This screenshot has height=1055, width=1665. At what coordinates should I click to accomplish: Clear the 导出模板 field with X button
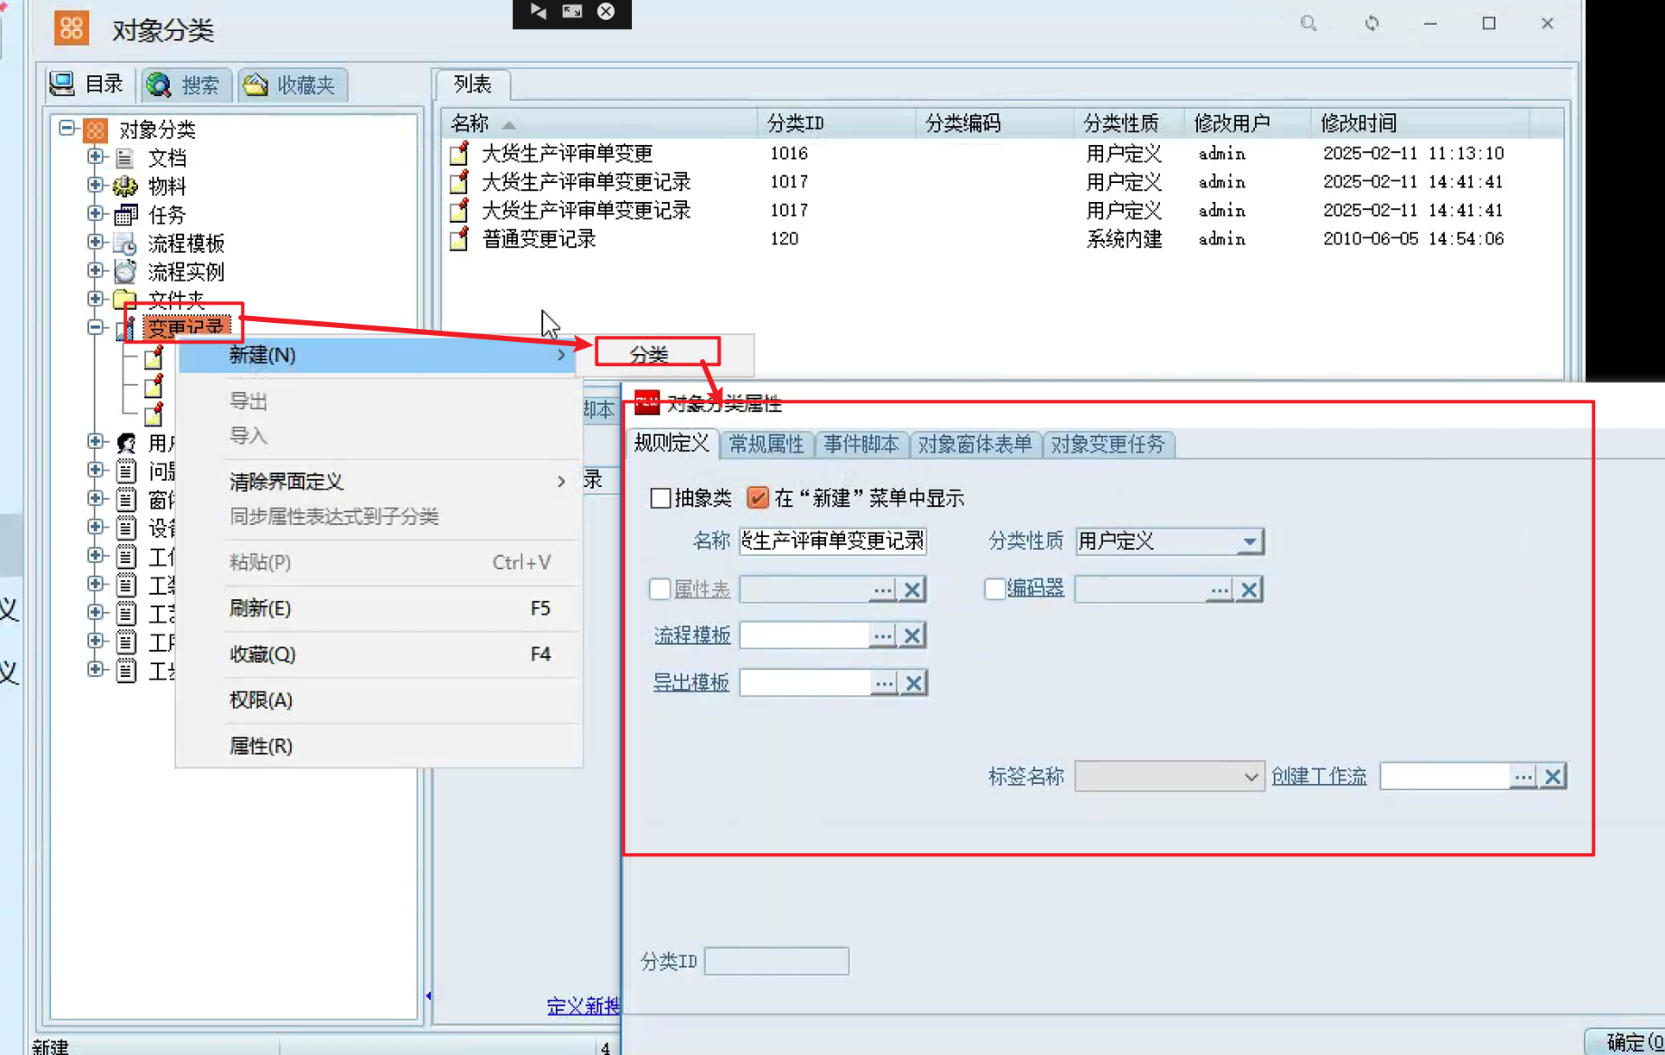coord(914,683)
